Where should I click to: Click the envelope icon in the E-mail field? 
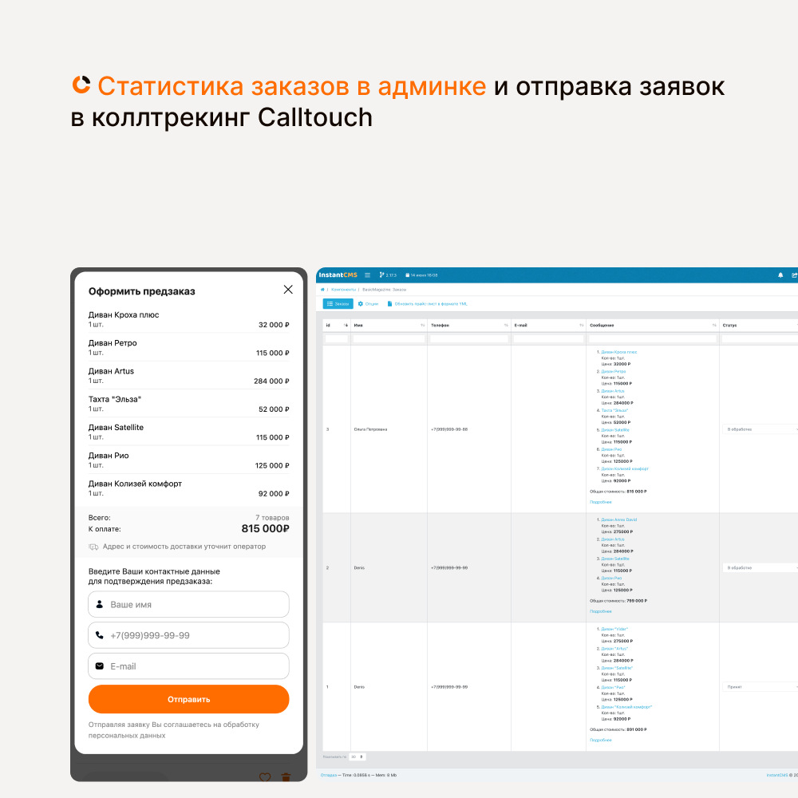tap(100, 666)
